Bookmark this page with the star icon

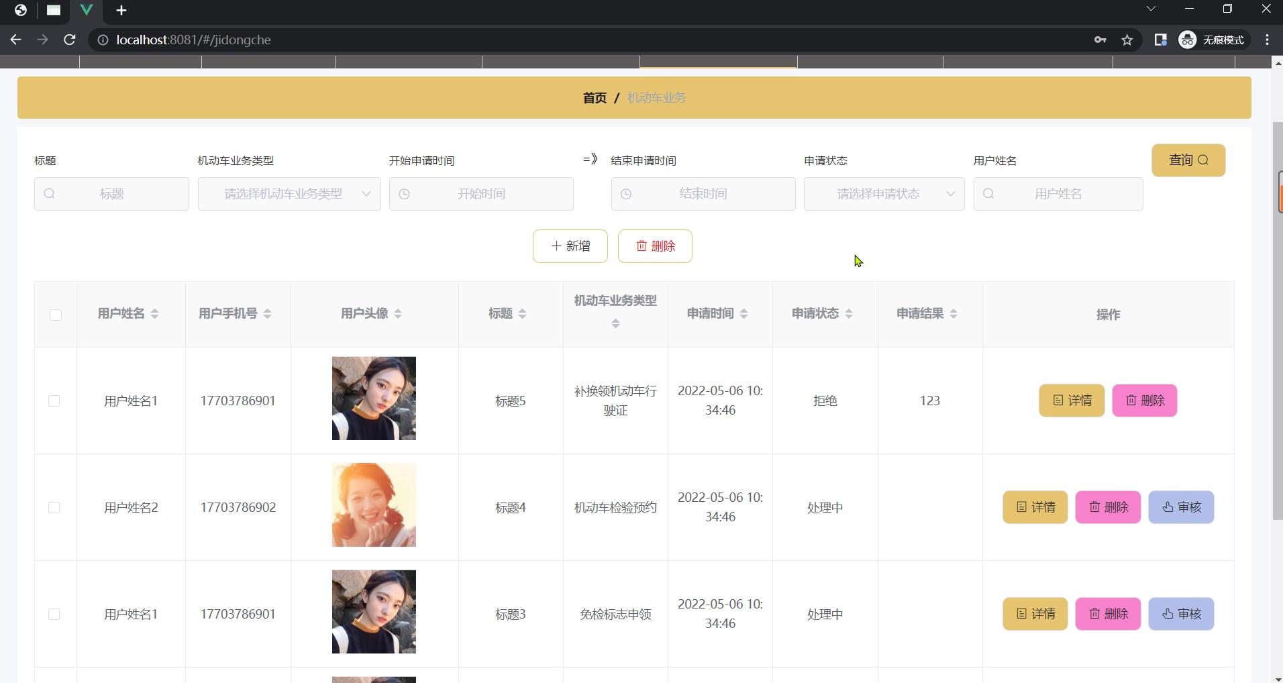1127,40
